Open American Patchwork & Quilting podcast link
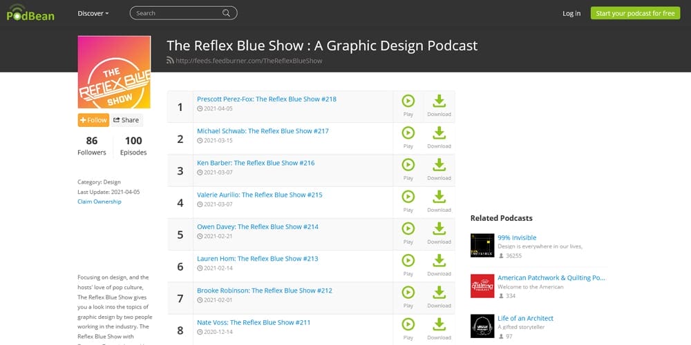 551,277
